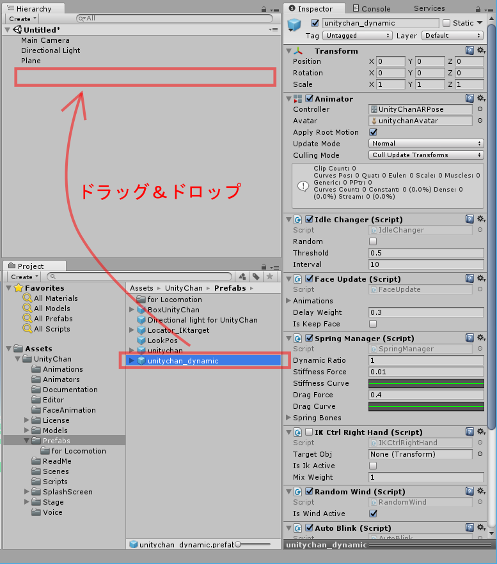Screen dimensions: 497x564
Task: Toggle Inspector panel lock icon
Action: (x=478, y=10)
